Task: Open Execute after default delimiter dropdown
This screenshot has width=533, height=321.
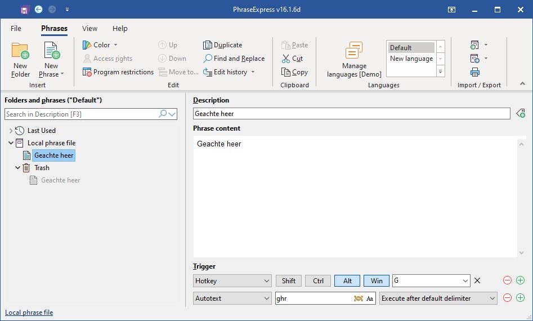Action: (438, 298)
